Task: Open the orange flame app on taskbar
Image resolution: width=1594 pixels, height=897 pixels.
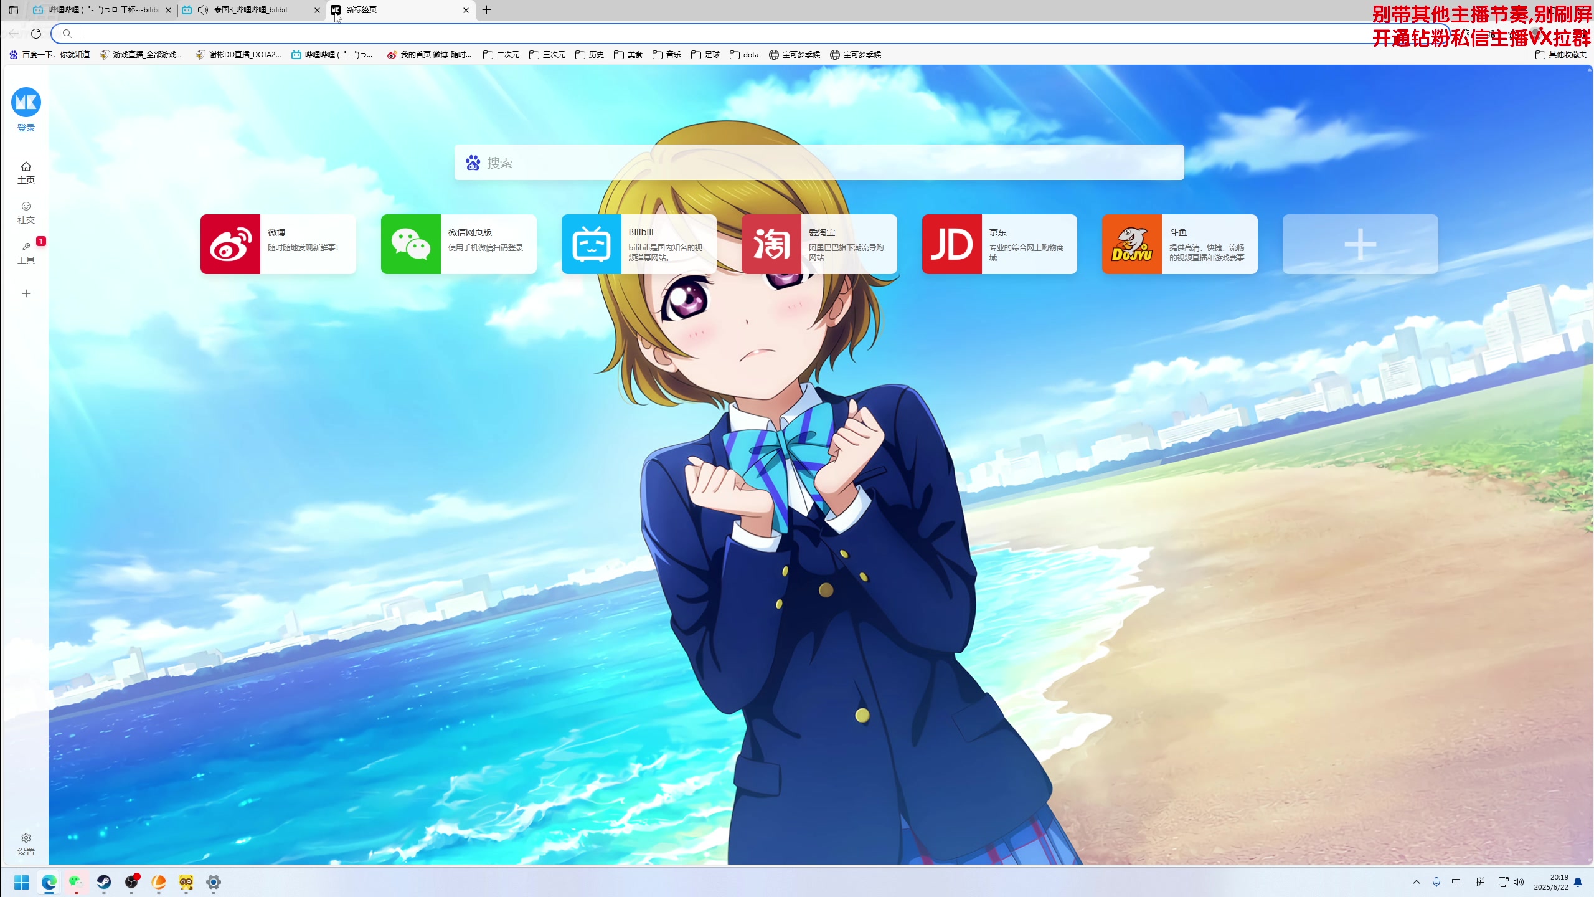Action: click(159, 882)
